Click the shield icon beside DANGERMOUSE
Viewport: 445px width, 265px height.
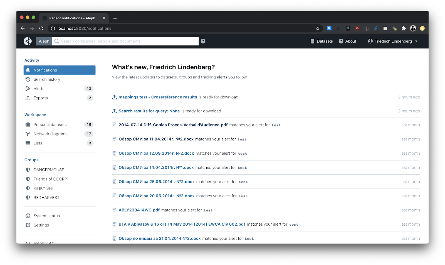tap(28, 170)
